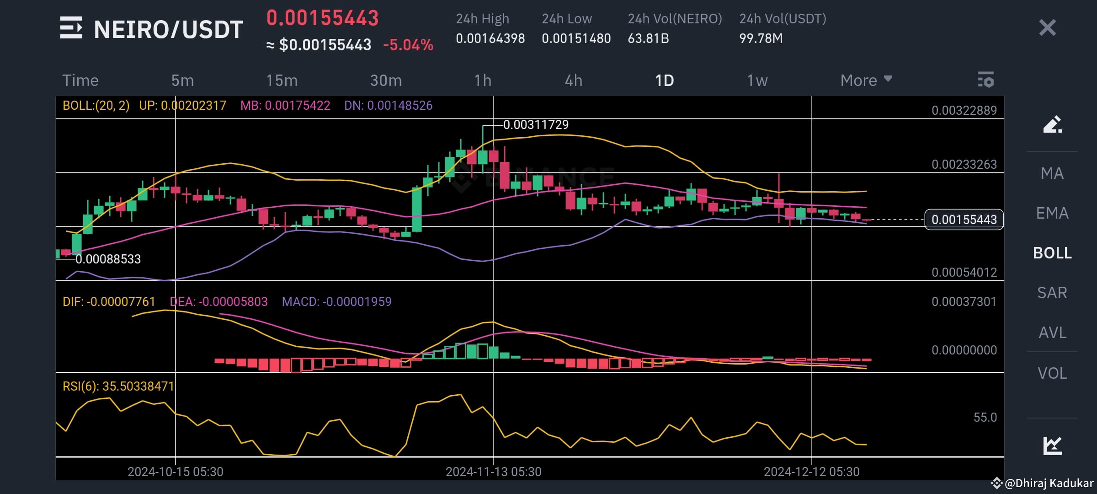The width and height of the screenshot is (1097, 494).
Task: Click the chart trend icon at bottom right
Action: click(1052, 446)
